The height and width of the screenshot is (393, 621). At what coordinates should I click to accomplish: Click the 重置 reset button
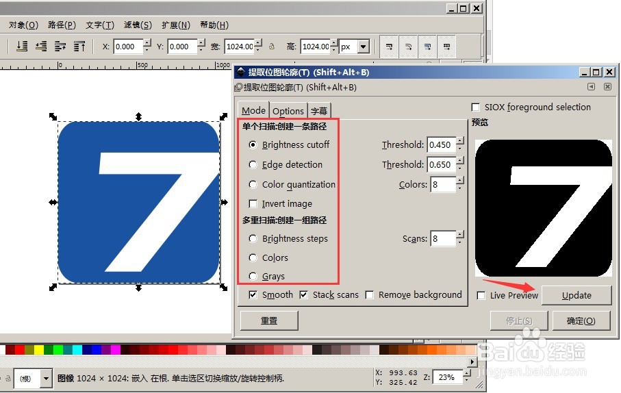(x=269, y=320)
